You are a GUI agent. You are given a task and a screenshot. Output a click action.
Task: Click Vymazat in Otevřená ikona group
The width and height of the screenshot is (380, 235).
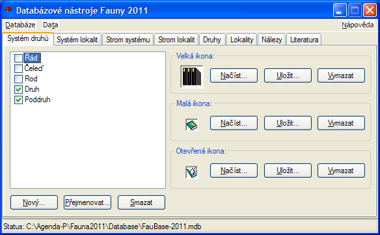(x=341, y=171)
